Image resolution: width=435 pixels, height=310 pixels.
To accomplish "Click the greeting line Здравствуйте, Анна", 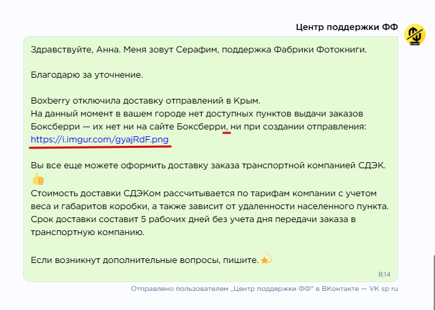I will (x=198, y=50).
